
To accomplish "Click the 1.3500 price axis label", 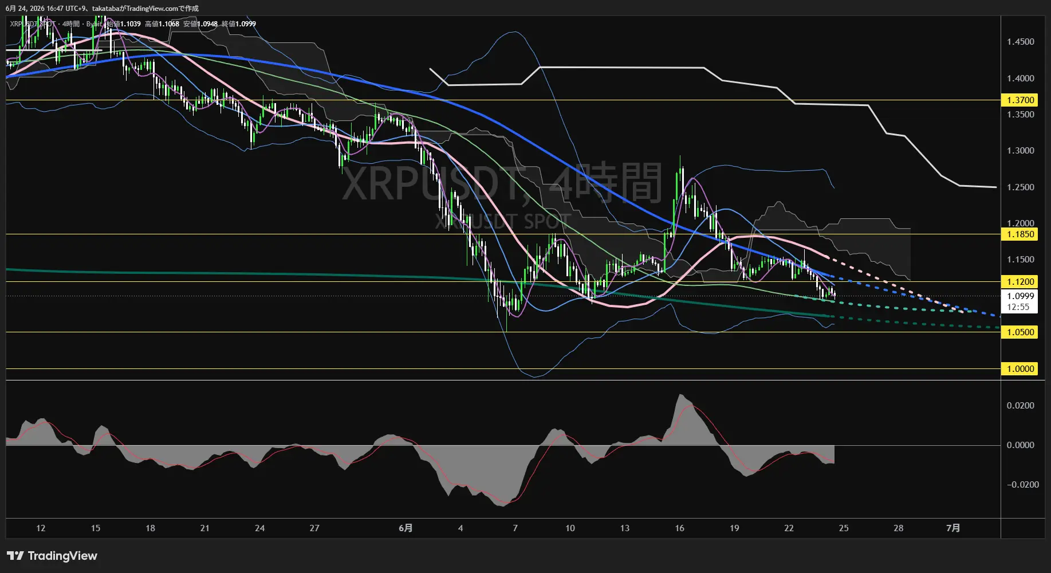I will coord(1021,115).
